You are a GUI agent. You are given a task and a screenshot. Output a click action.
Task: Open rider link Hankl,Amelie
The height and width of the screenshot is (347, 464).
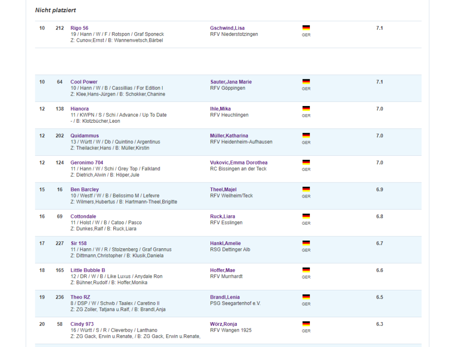click(226, 243)
